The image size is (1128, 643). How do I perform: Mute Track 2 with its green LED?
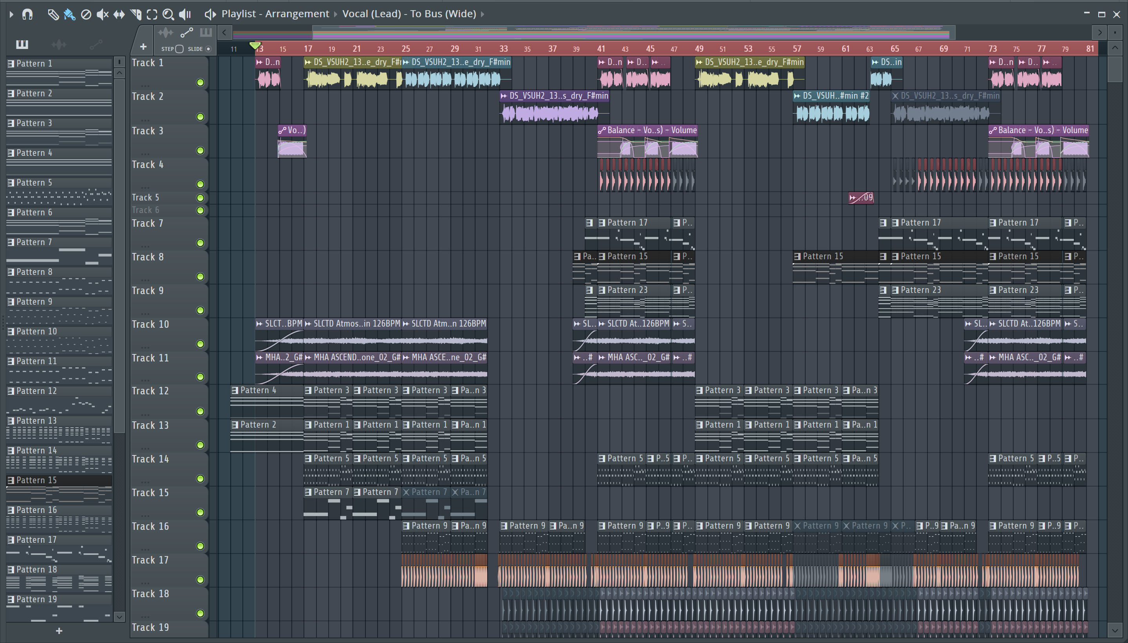tap(200, 117)
